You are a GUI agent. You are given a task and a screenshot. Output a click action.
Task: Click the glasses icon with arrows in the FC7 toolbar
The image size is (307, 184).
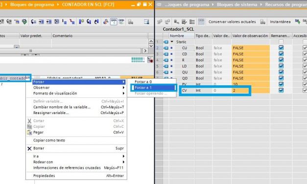[x=121, y=22]
